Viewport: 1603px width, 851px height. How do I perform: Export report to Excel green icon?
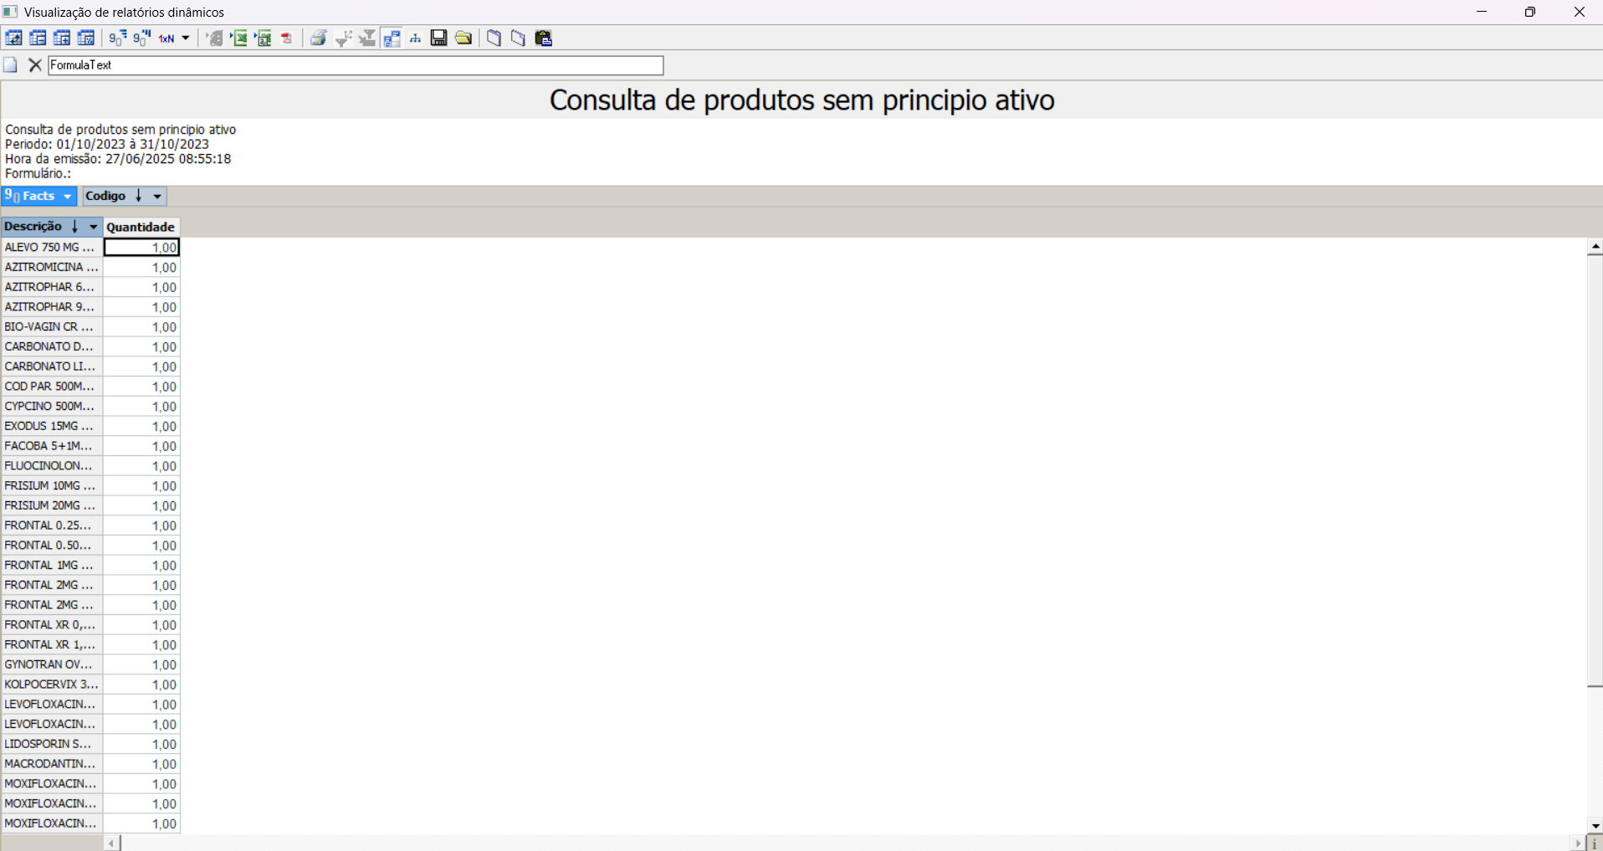tap(239, 38)
